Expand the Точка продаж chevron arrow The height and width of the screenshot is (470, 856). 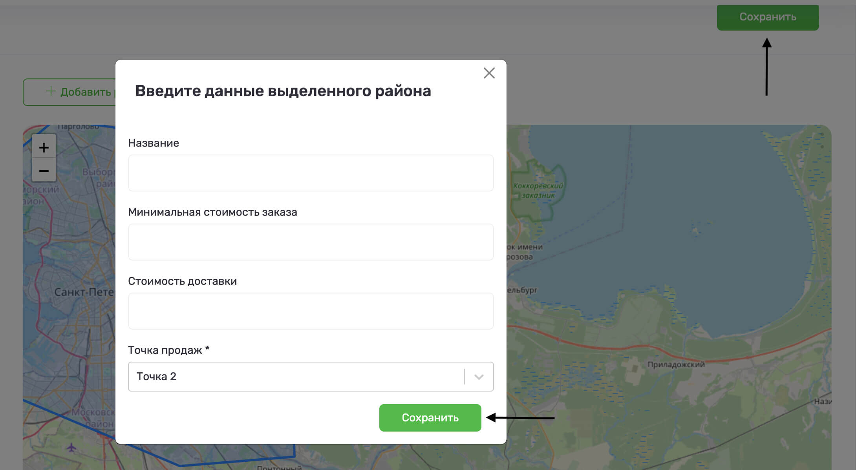pos(479,377)
